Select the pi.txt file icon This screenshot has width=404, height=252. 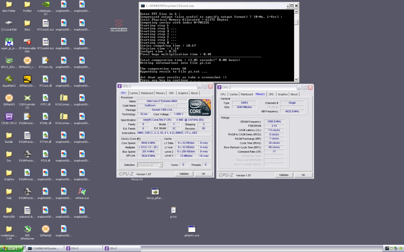[x=173, y=210]
